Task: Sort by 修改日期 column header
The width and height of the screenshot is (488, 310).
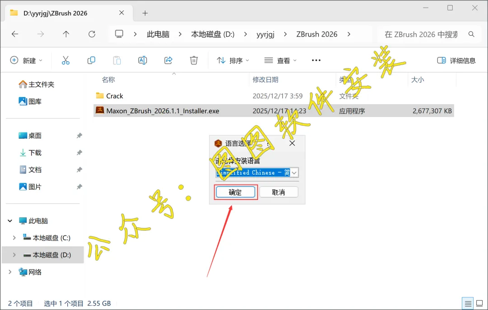Action: pyautogui.click(x=266, y=79)
